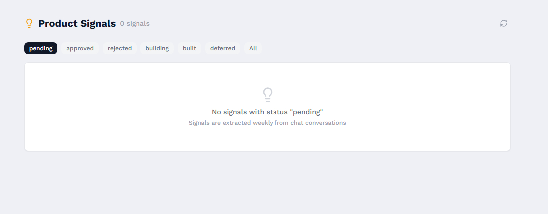The image size is (548, 214).
Task: Show signals with building status
Action: click(157, 48)
